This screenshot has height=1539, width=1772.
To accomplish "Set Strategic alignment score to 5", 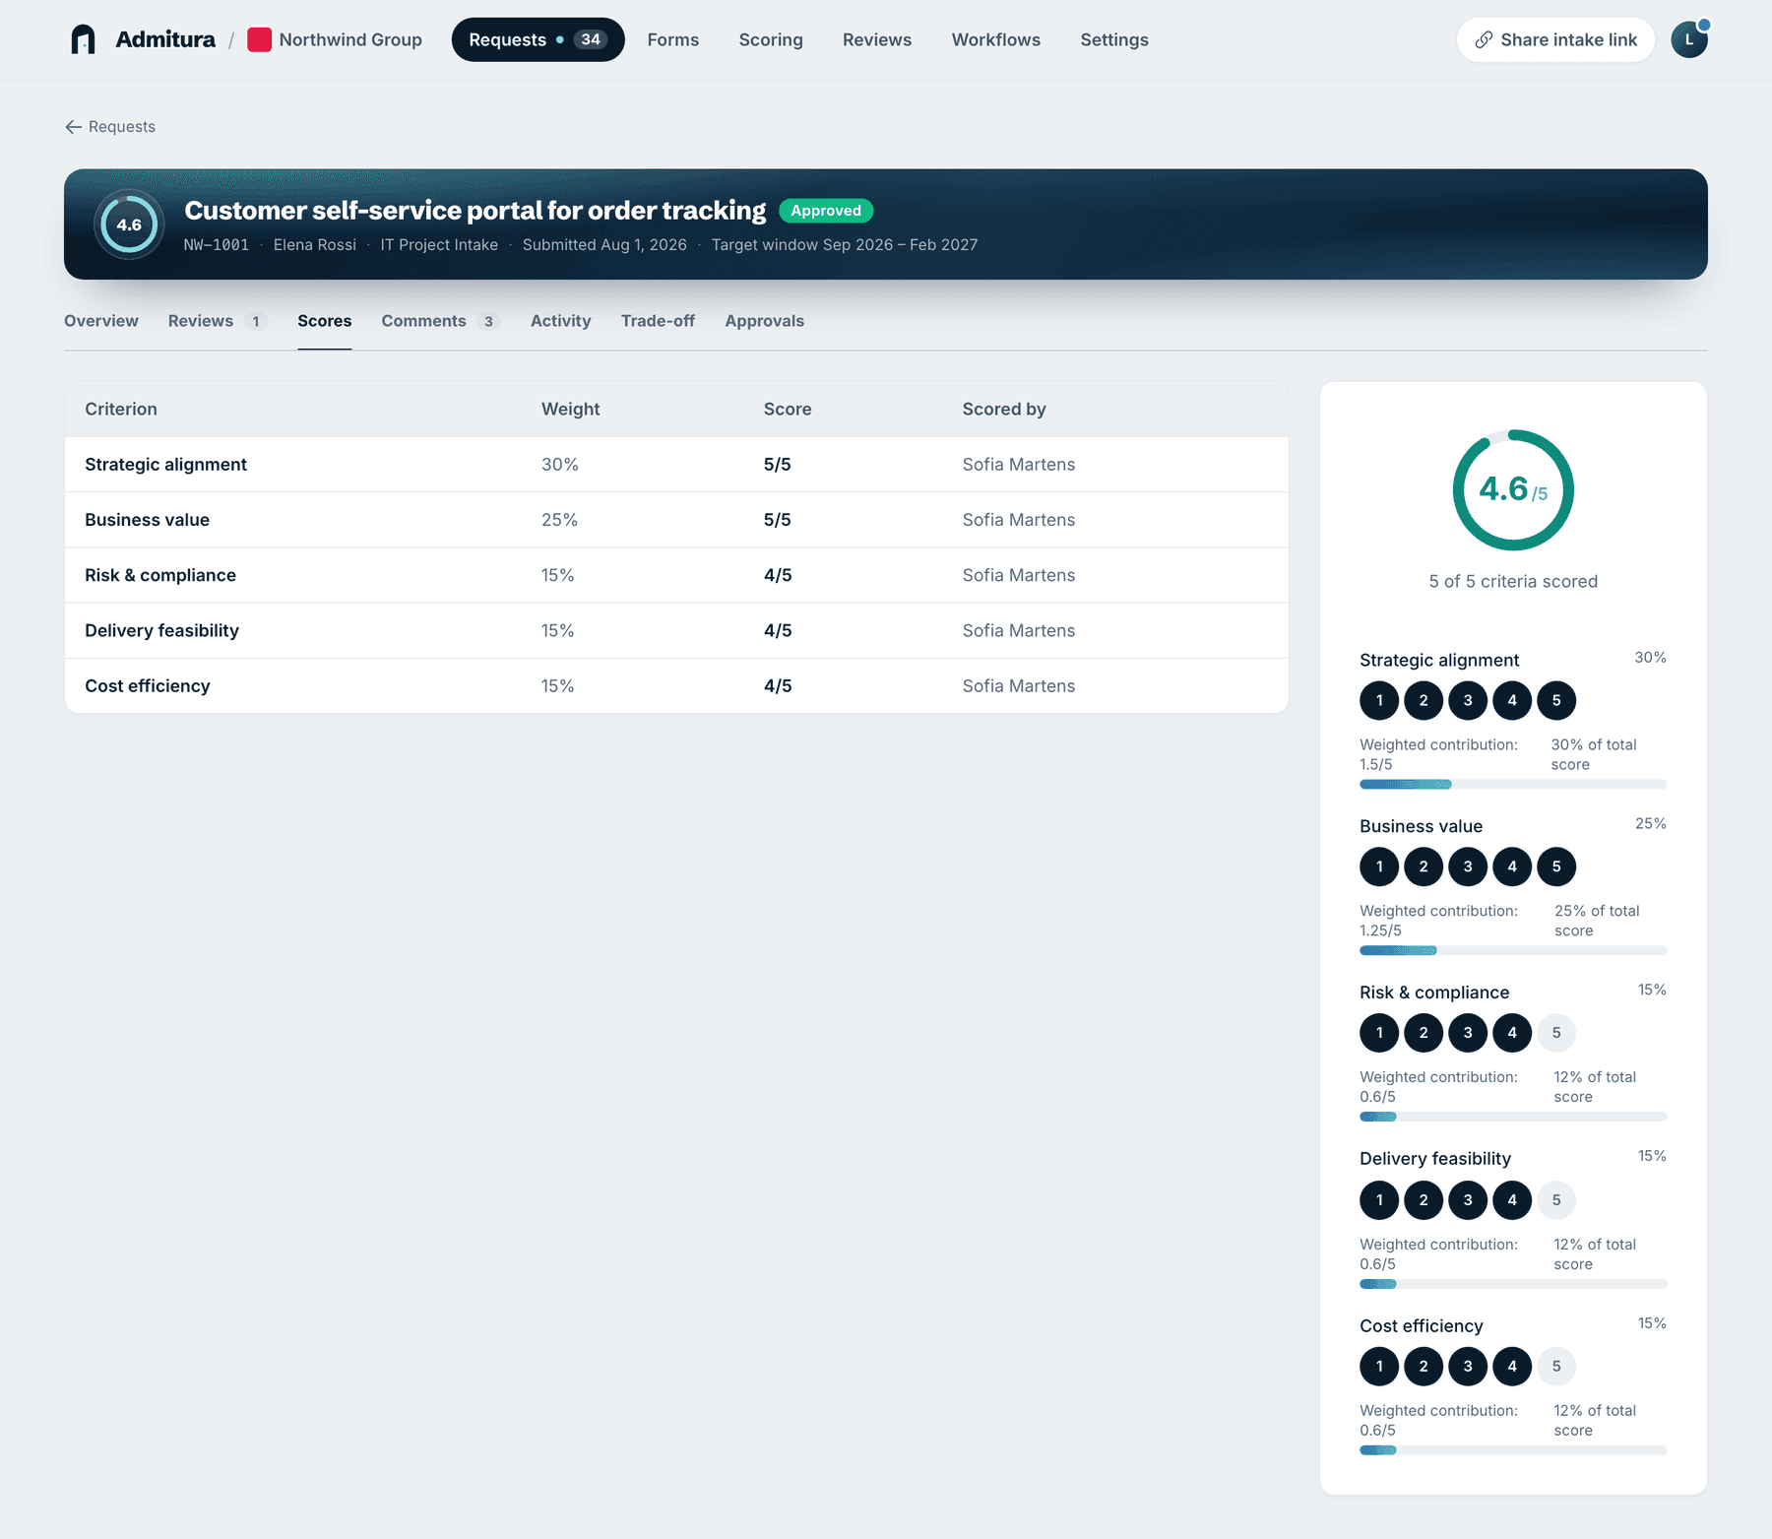I will pyautogui.click(x=1556, y=700).
